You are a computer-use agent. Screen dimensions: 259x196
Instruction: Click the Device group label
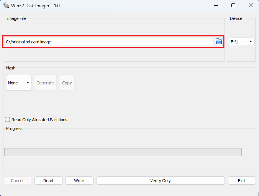pos(236,18)
